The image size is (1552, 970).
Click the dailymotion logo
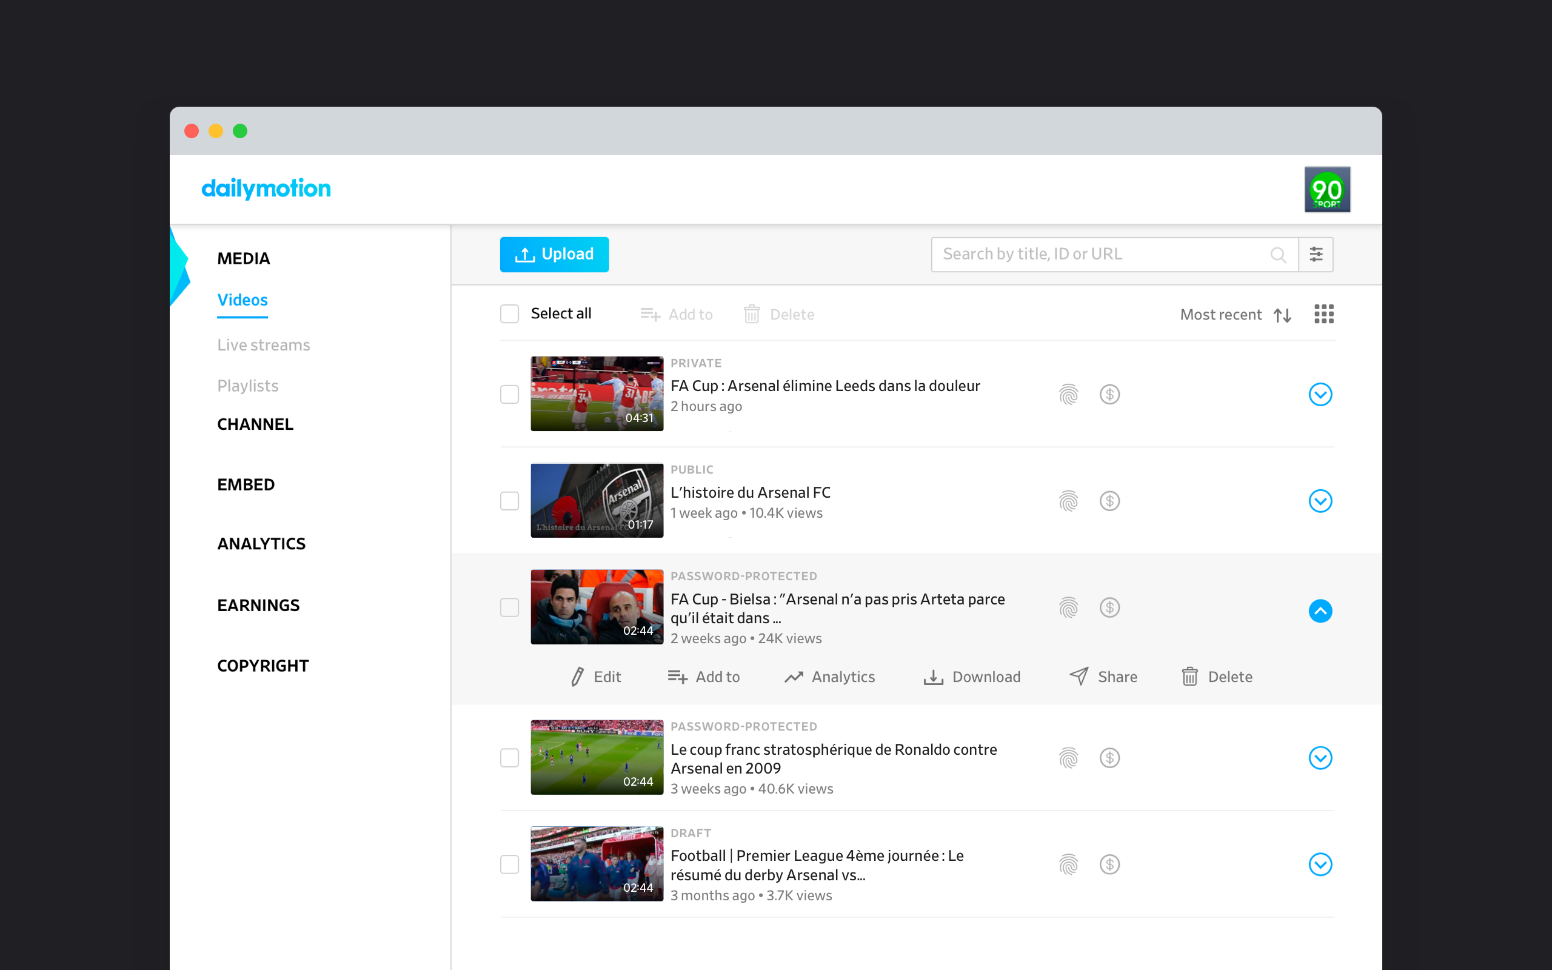[x=266, y=188]
